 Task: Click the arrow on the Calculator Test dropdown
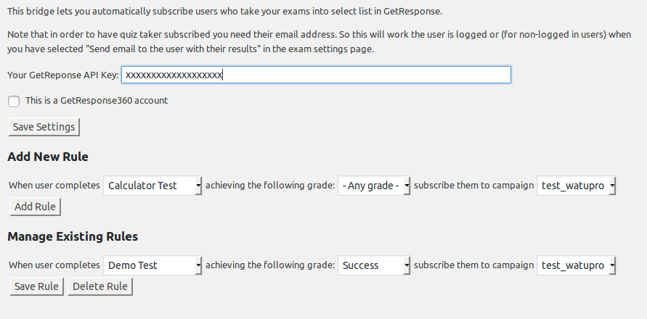198,186
